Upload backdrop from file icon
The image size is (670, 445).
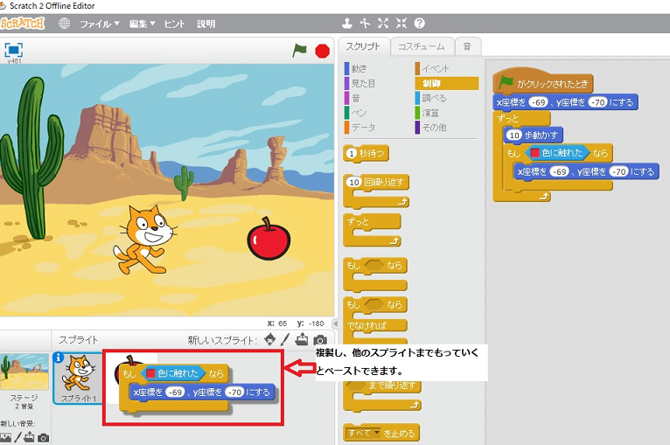[29, 437]
